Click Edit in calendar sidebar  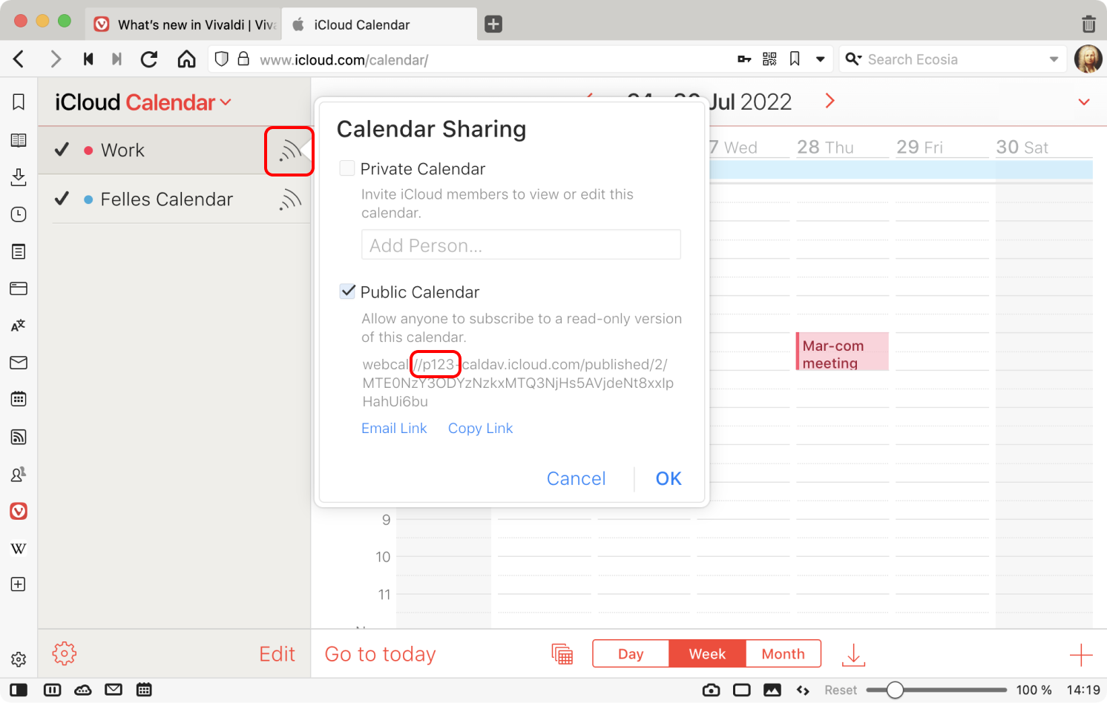[277, 654]
